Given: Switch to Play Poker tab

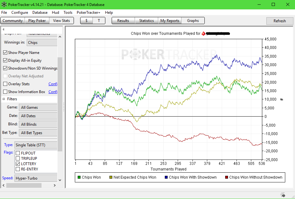Looking at the screenshot, I should pos(37,21).
